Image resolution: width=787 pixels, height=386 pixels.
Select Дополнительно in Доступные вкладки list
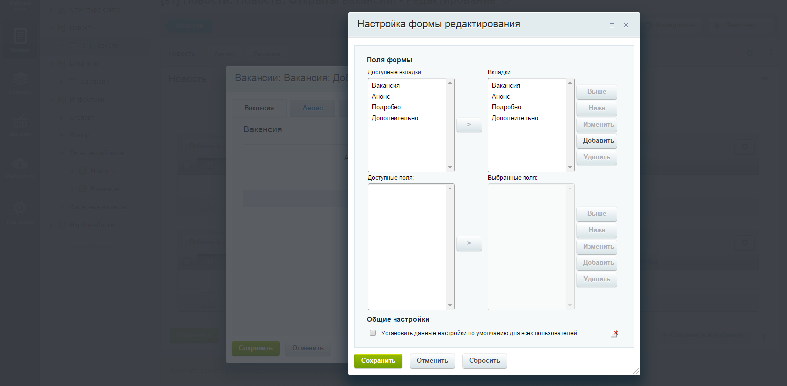click(x=394, y=118)
